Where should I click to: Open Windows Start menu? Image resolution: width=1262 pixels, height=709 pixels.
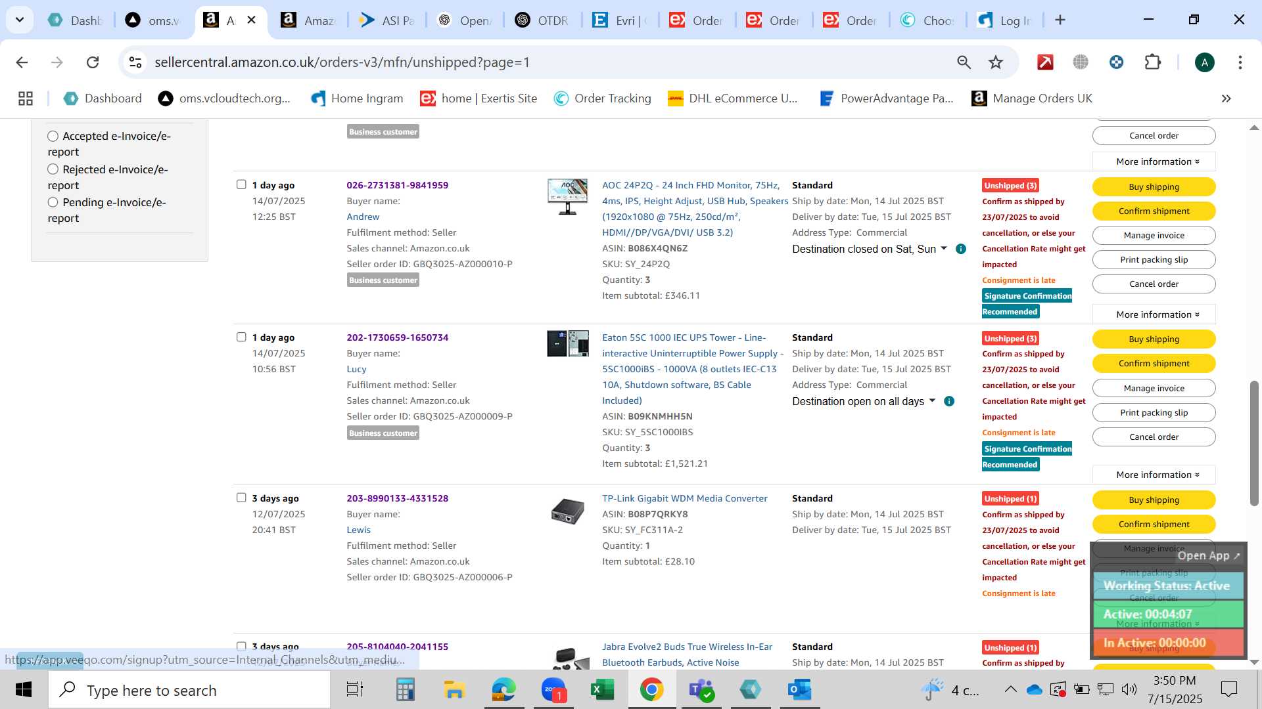point(24,690)
